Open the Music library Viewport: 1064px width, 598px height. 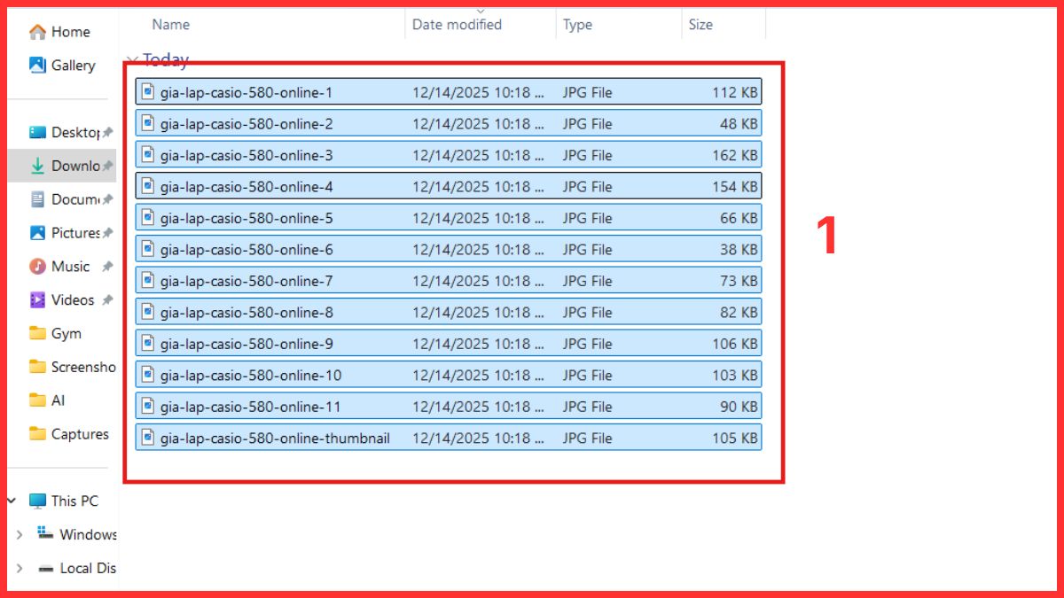point(69,266)
